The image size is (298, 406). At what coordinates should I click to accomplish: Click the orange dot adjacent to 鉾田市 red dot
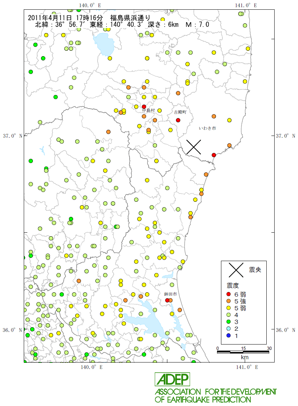(x=171, y=300)
